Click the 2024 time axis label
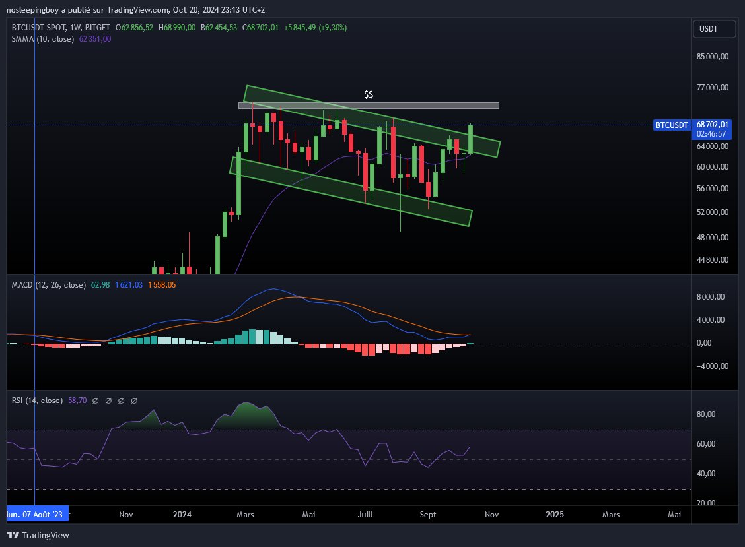The width and height of the screenshot is (745, 547). (182, 514)
